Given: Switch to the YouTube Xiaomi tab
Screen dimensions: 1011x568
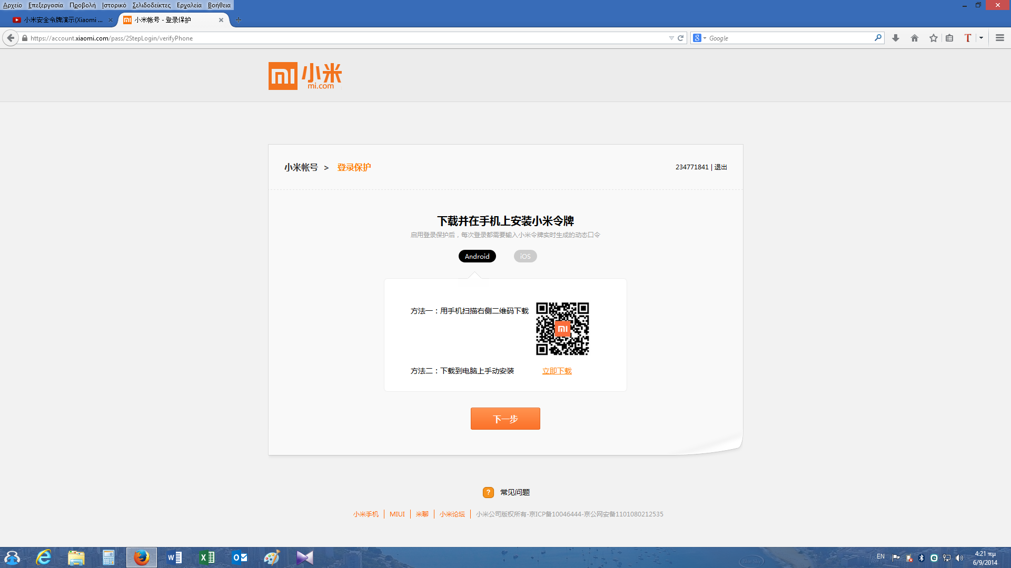Looking at the screenshot, I should [x=61, y=20].
